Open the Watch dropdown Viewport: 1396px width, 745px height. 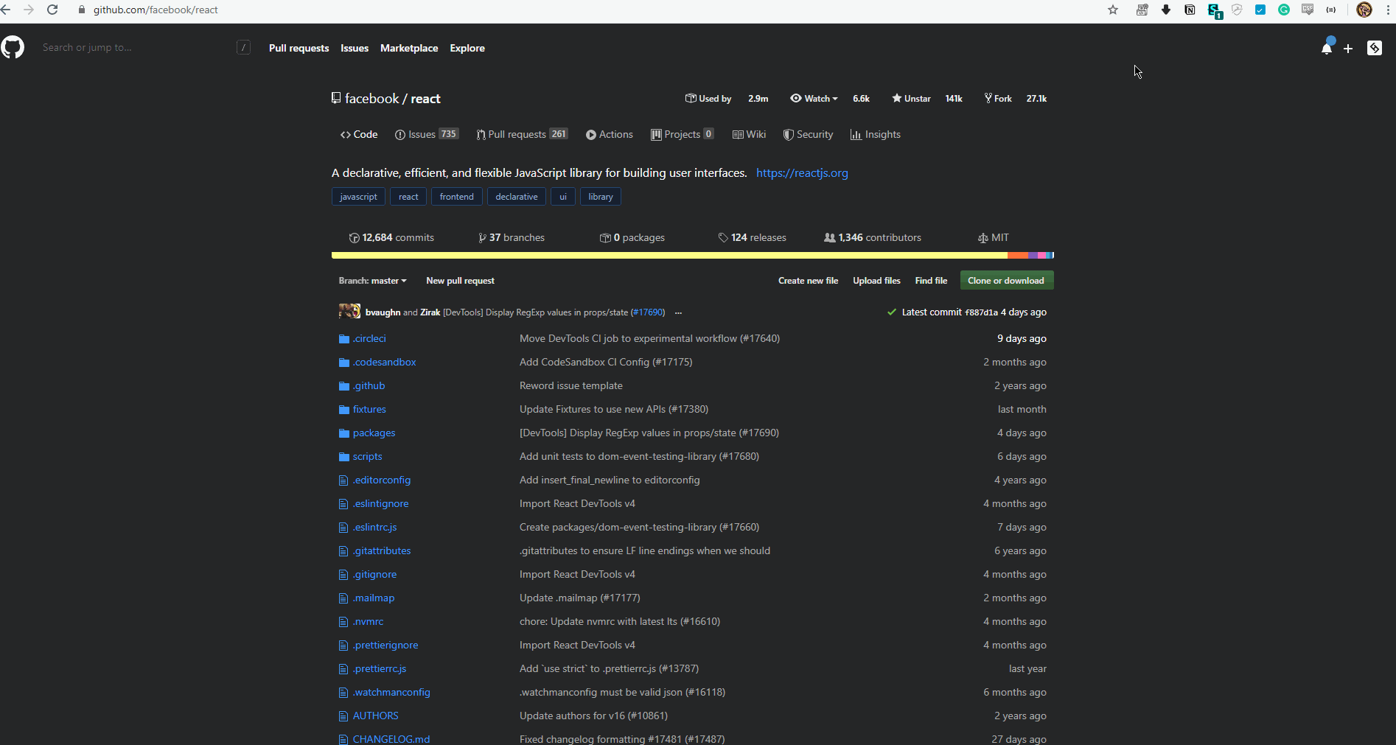pyautogui.click(x=814, y=99)
